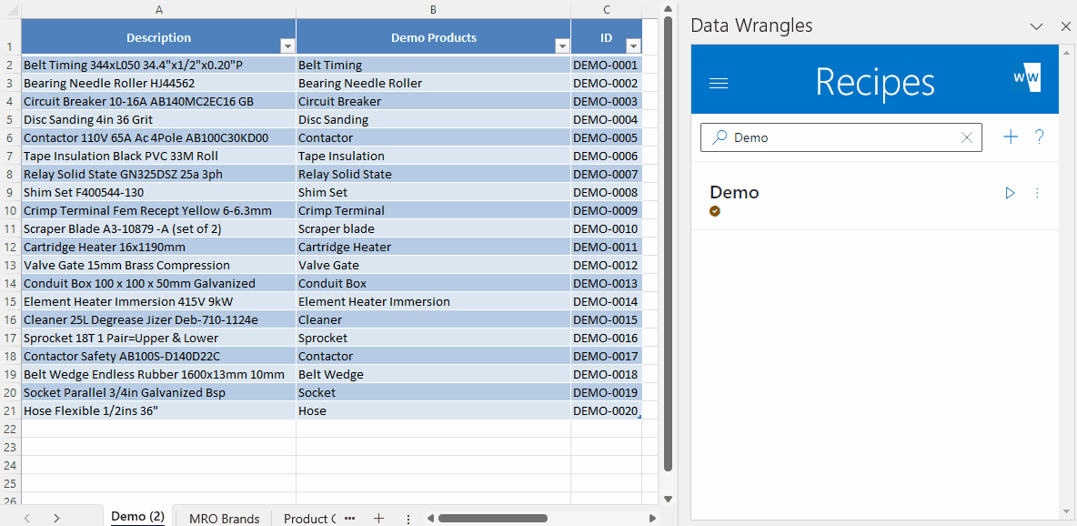Select cell 'Cleaner' in Demo Products
The width and height of the screenshot is (1077, 526).
click(x=433, y=319)
